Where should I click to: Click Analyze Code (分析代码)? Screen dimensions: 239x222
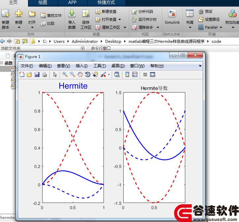142,12
